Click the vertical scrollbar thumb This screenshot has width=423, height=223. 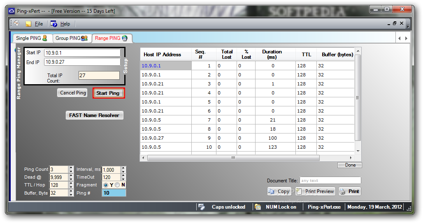[358, 97]
